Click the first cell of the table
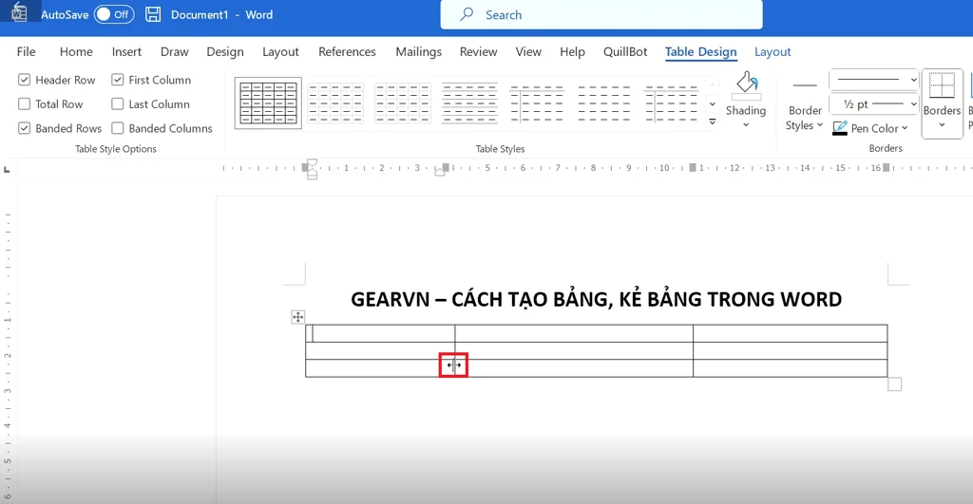973x504 pixels. tap(380, 333)
